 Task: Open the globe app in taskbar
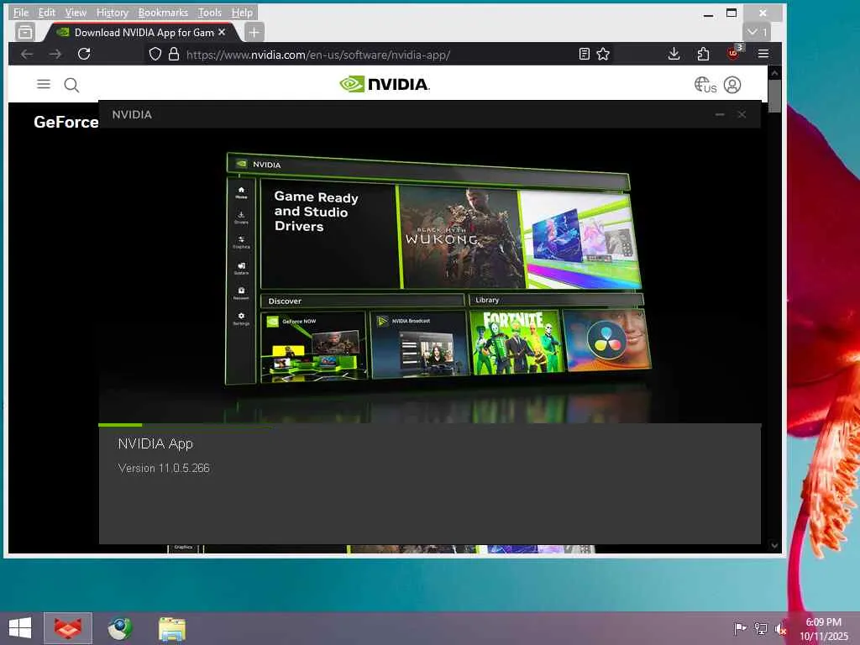[119, 628]
